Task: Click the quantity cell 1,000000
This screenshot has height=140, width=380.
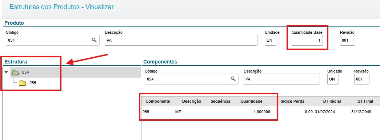Action: pos(262,112)
